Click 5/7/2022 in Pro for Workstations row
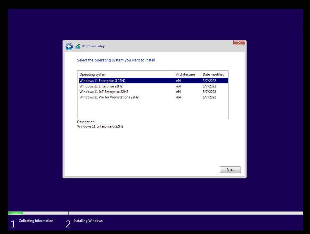This screenshot has height=234, width=310. click(209, 97)
